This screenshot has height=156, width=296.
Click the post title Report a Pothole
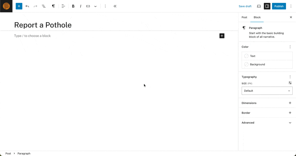pyautogui.click(x=43, y=25)
